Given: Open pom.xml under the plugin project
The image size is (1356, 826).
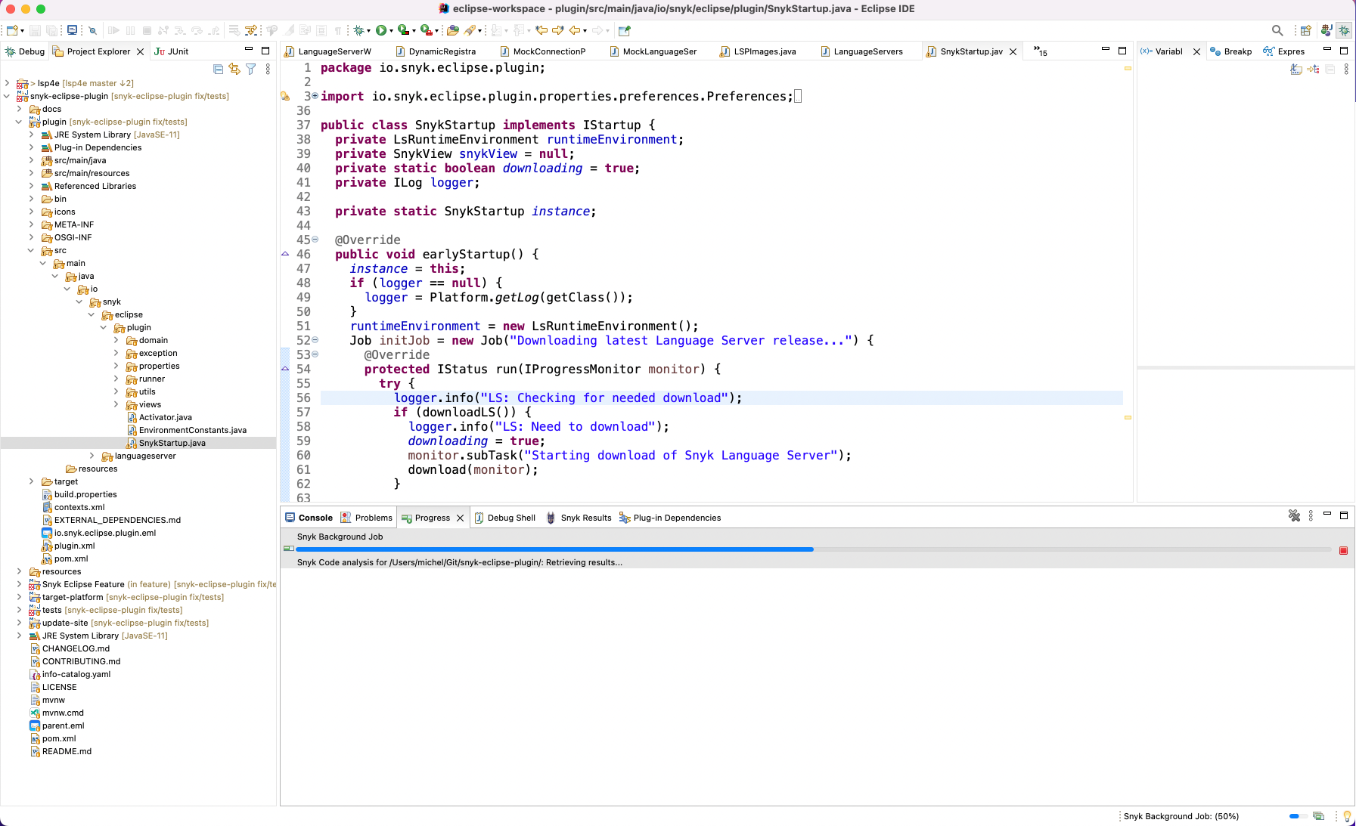Looking at the screenshot, I should (x=71, y=558).
